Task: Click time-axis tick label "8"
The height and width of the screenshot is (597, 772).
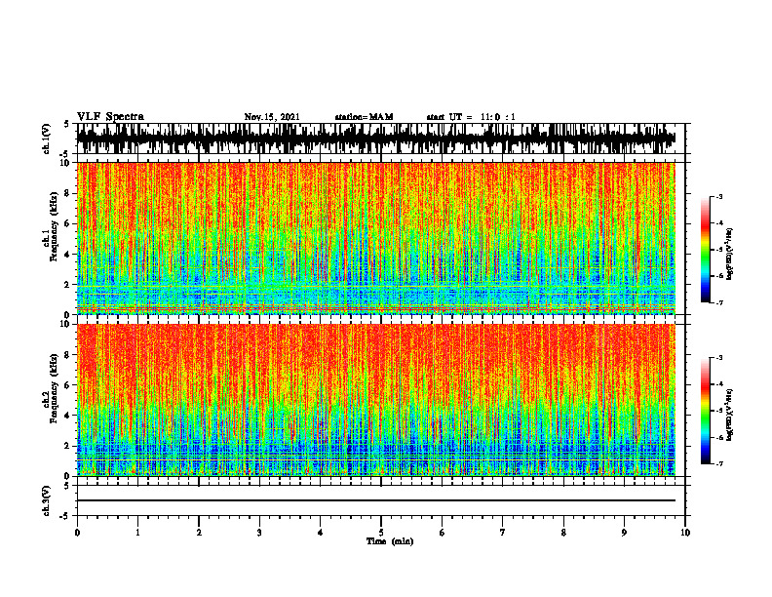Action: click(x=563, y=533)
